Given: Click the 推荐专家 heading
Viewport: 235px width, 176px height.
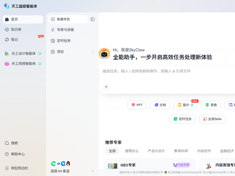Looking at the screenshot, I should coord(113,143).
